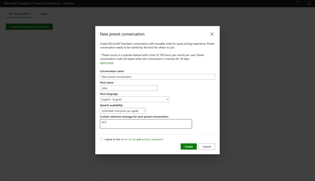Click the Host name field containing John
The image size is (315, 181).
point(128,88)
